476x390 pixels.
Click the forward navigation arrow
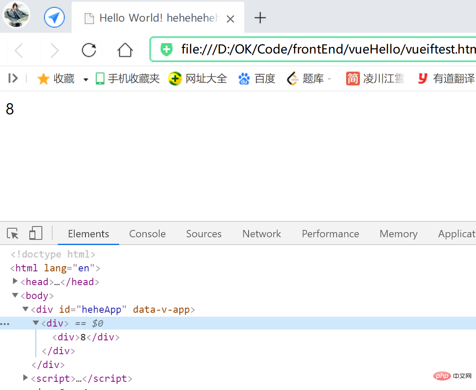(54, 50)
